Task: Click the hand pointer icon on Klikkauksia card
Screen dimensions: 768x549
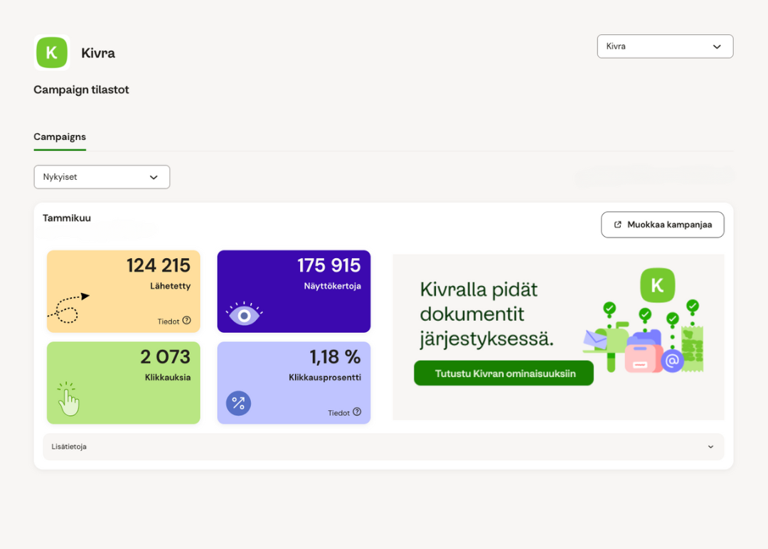Action: point(68,399)
